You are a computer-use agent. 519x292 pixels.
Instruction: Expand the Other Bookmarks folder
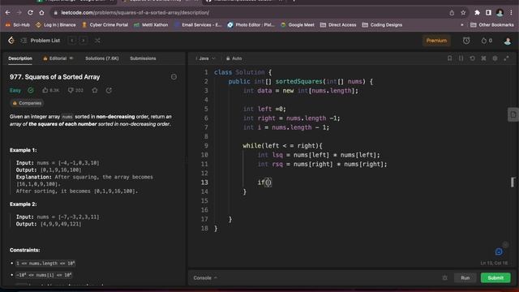coord(492,25)
